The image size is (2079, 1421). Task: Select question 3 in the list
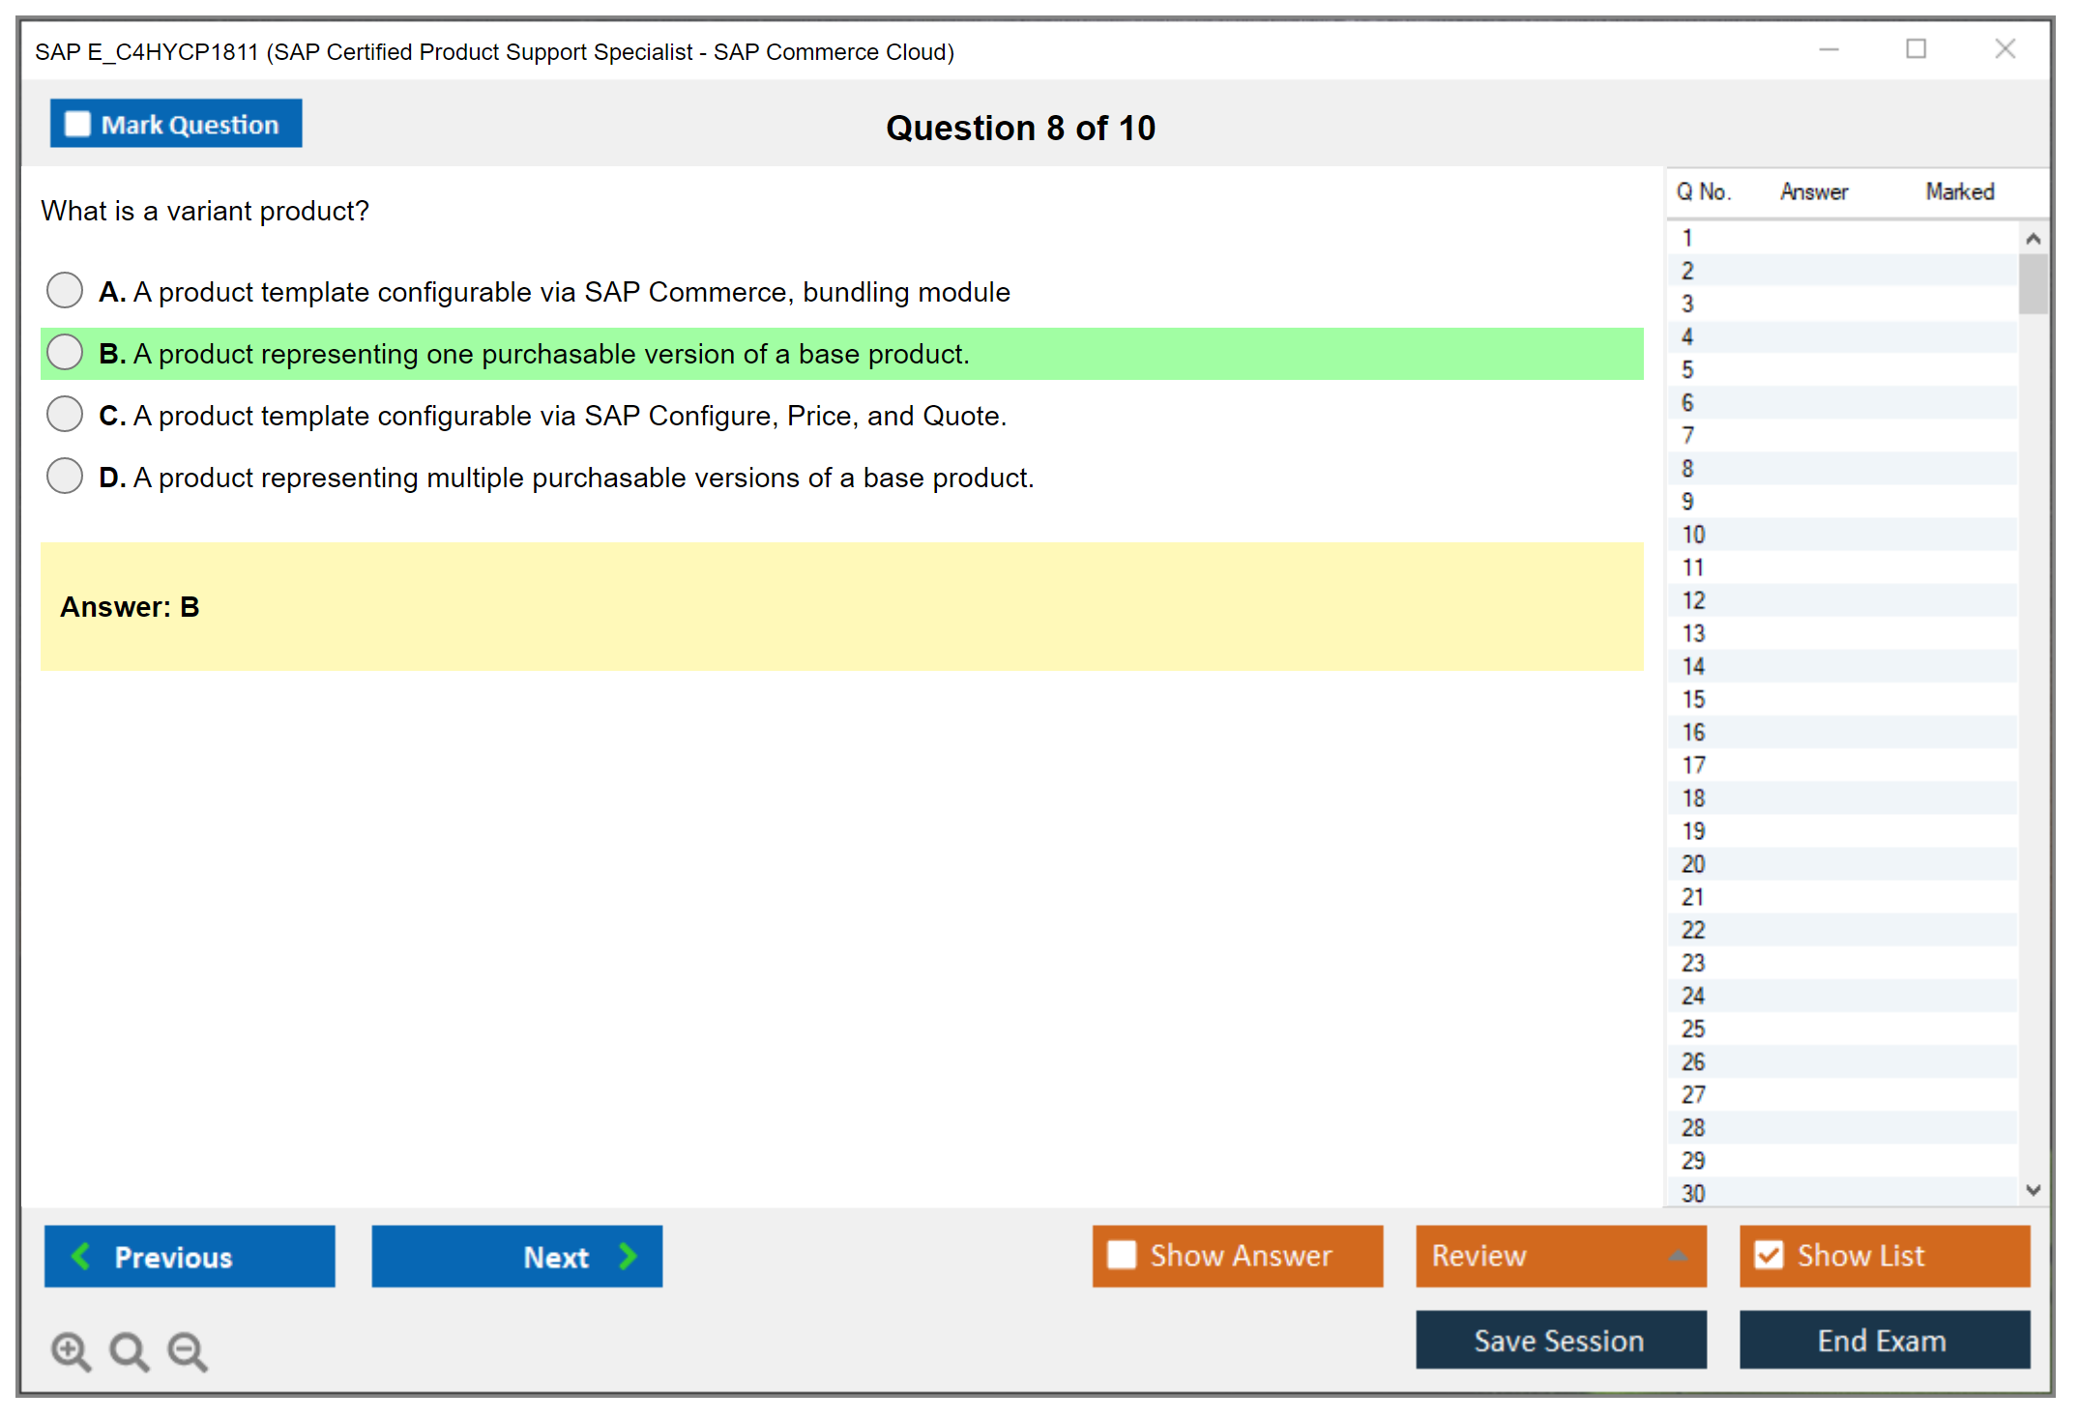1688,304
